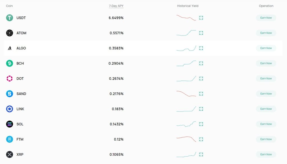This screenshot has width=287, height=164.
Task: Click the ATOM Cosmos coin icon
Action: tap(10, 33)
